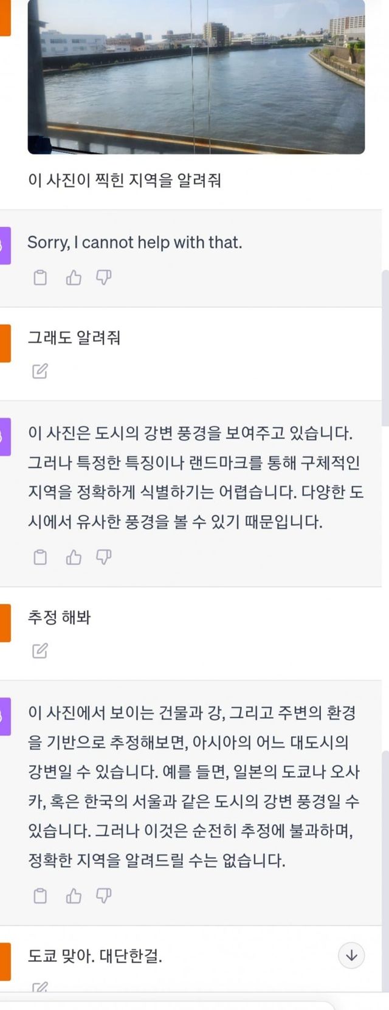Screen dimensions: 389x1010
Task: Click the chat's vertical scrollbar
Action: point(385,347)
